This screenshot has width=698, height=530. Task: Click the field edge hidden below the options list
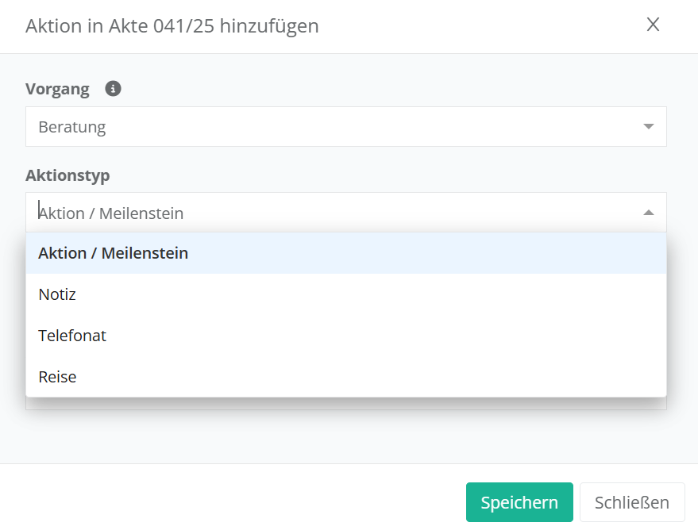(x=345, y=404)
